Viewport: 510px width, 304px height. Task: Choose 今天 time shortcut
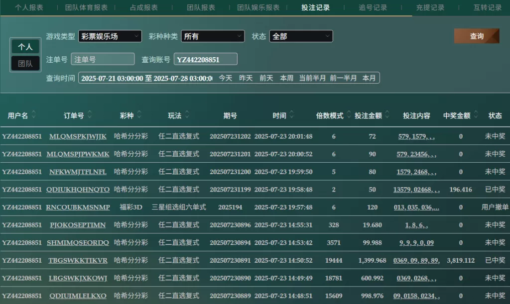point(226,78)
